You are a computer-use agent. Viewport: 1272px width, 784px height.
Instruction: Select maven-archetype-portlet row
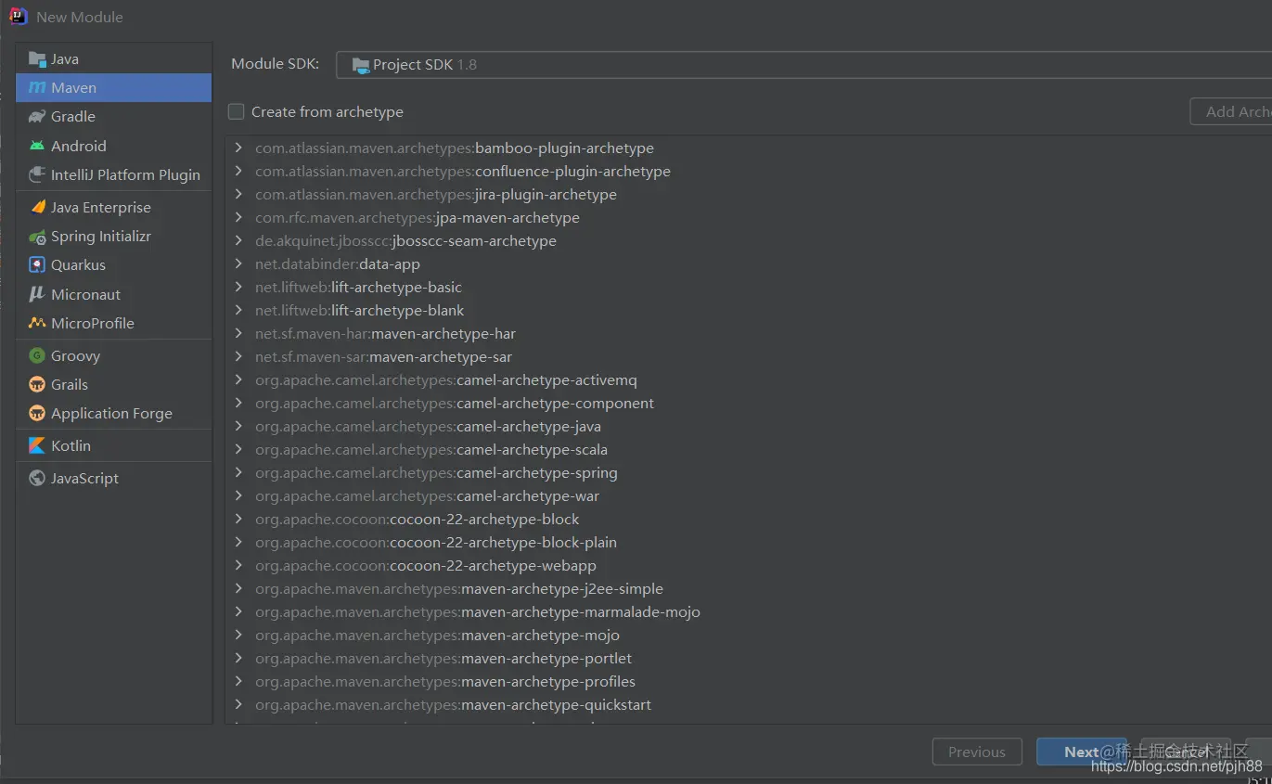pos(748,658)
